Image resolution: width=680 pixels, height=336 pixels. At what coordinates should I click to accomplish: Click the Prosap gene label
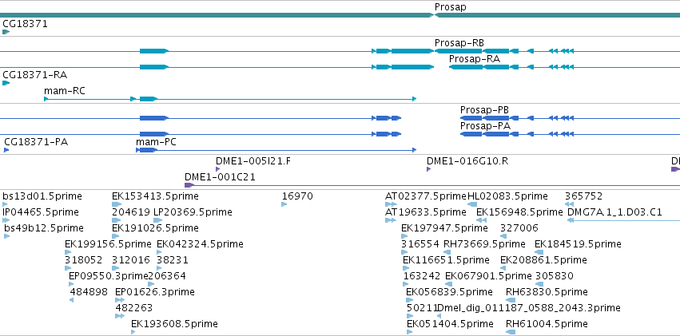[451, 7]
